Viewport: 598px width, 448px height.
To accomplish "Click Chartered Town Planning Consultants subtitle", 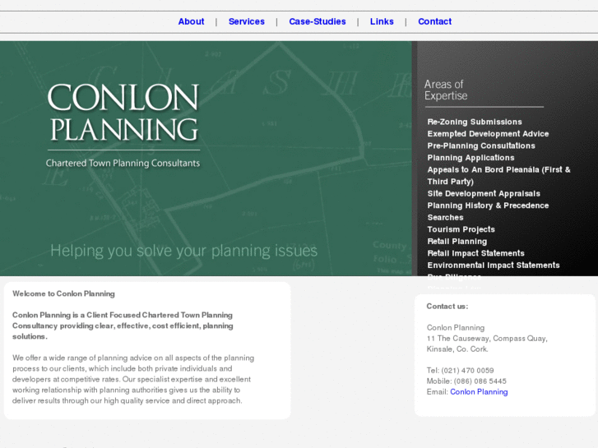I will (123, 164).
